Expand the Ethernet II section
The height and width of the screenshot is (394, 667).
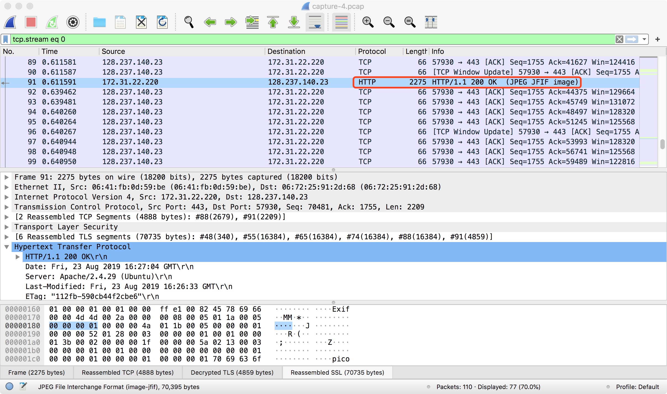click(x=7, y=187)
